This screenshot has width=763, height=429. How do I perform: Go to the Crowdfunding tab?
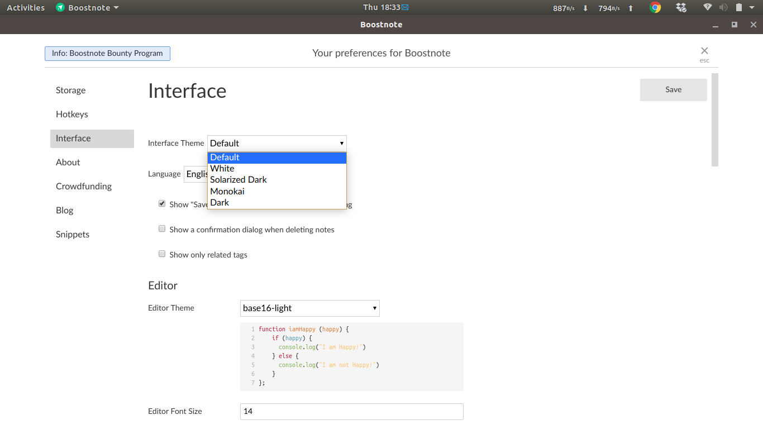[x=92, y=186]
